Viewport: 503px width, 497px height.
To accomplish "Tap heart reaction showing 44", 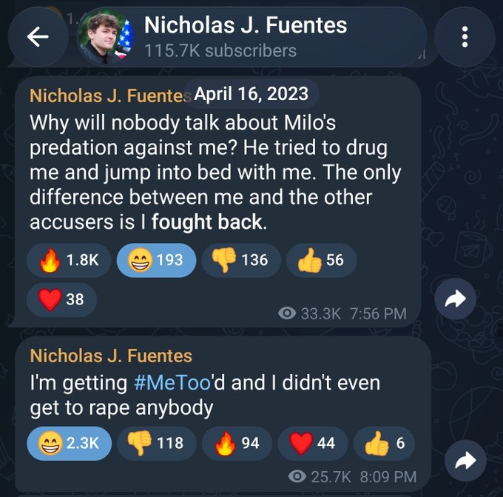I will (313, 444).
